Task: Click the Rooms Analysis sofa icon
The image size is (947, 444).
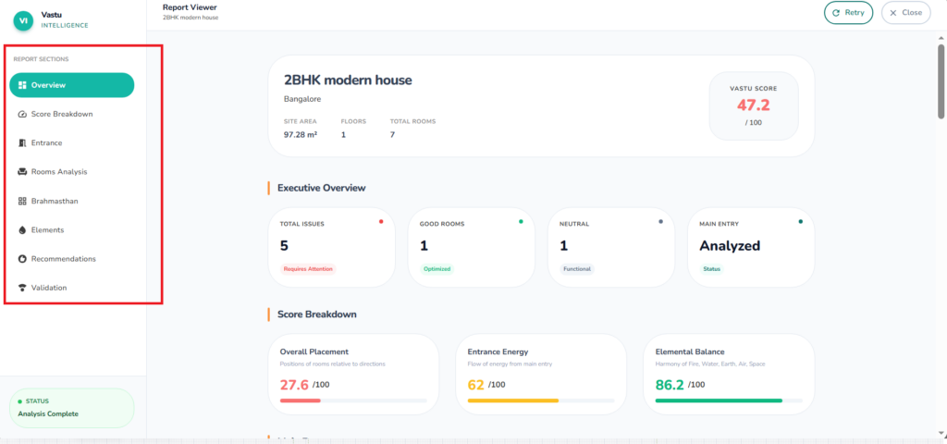Action: [22, 172]
